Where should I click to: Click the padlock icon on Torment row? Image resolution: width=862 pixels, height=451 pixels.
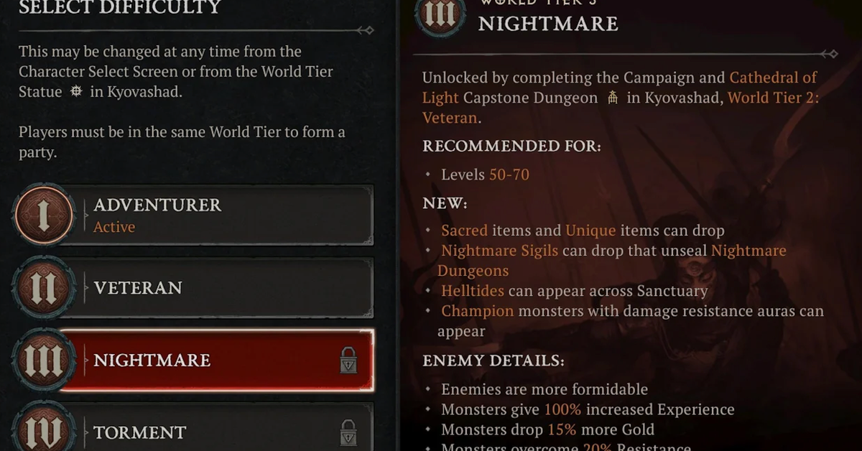(x=348, y=433)
